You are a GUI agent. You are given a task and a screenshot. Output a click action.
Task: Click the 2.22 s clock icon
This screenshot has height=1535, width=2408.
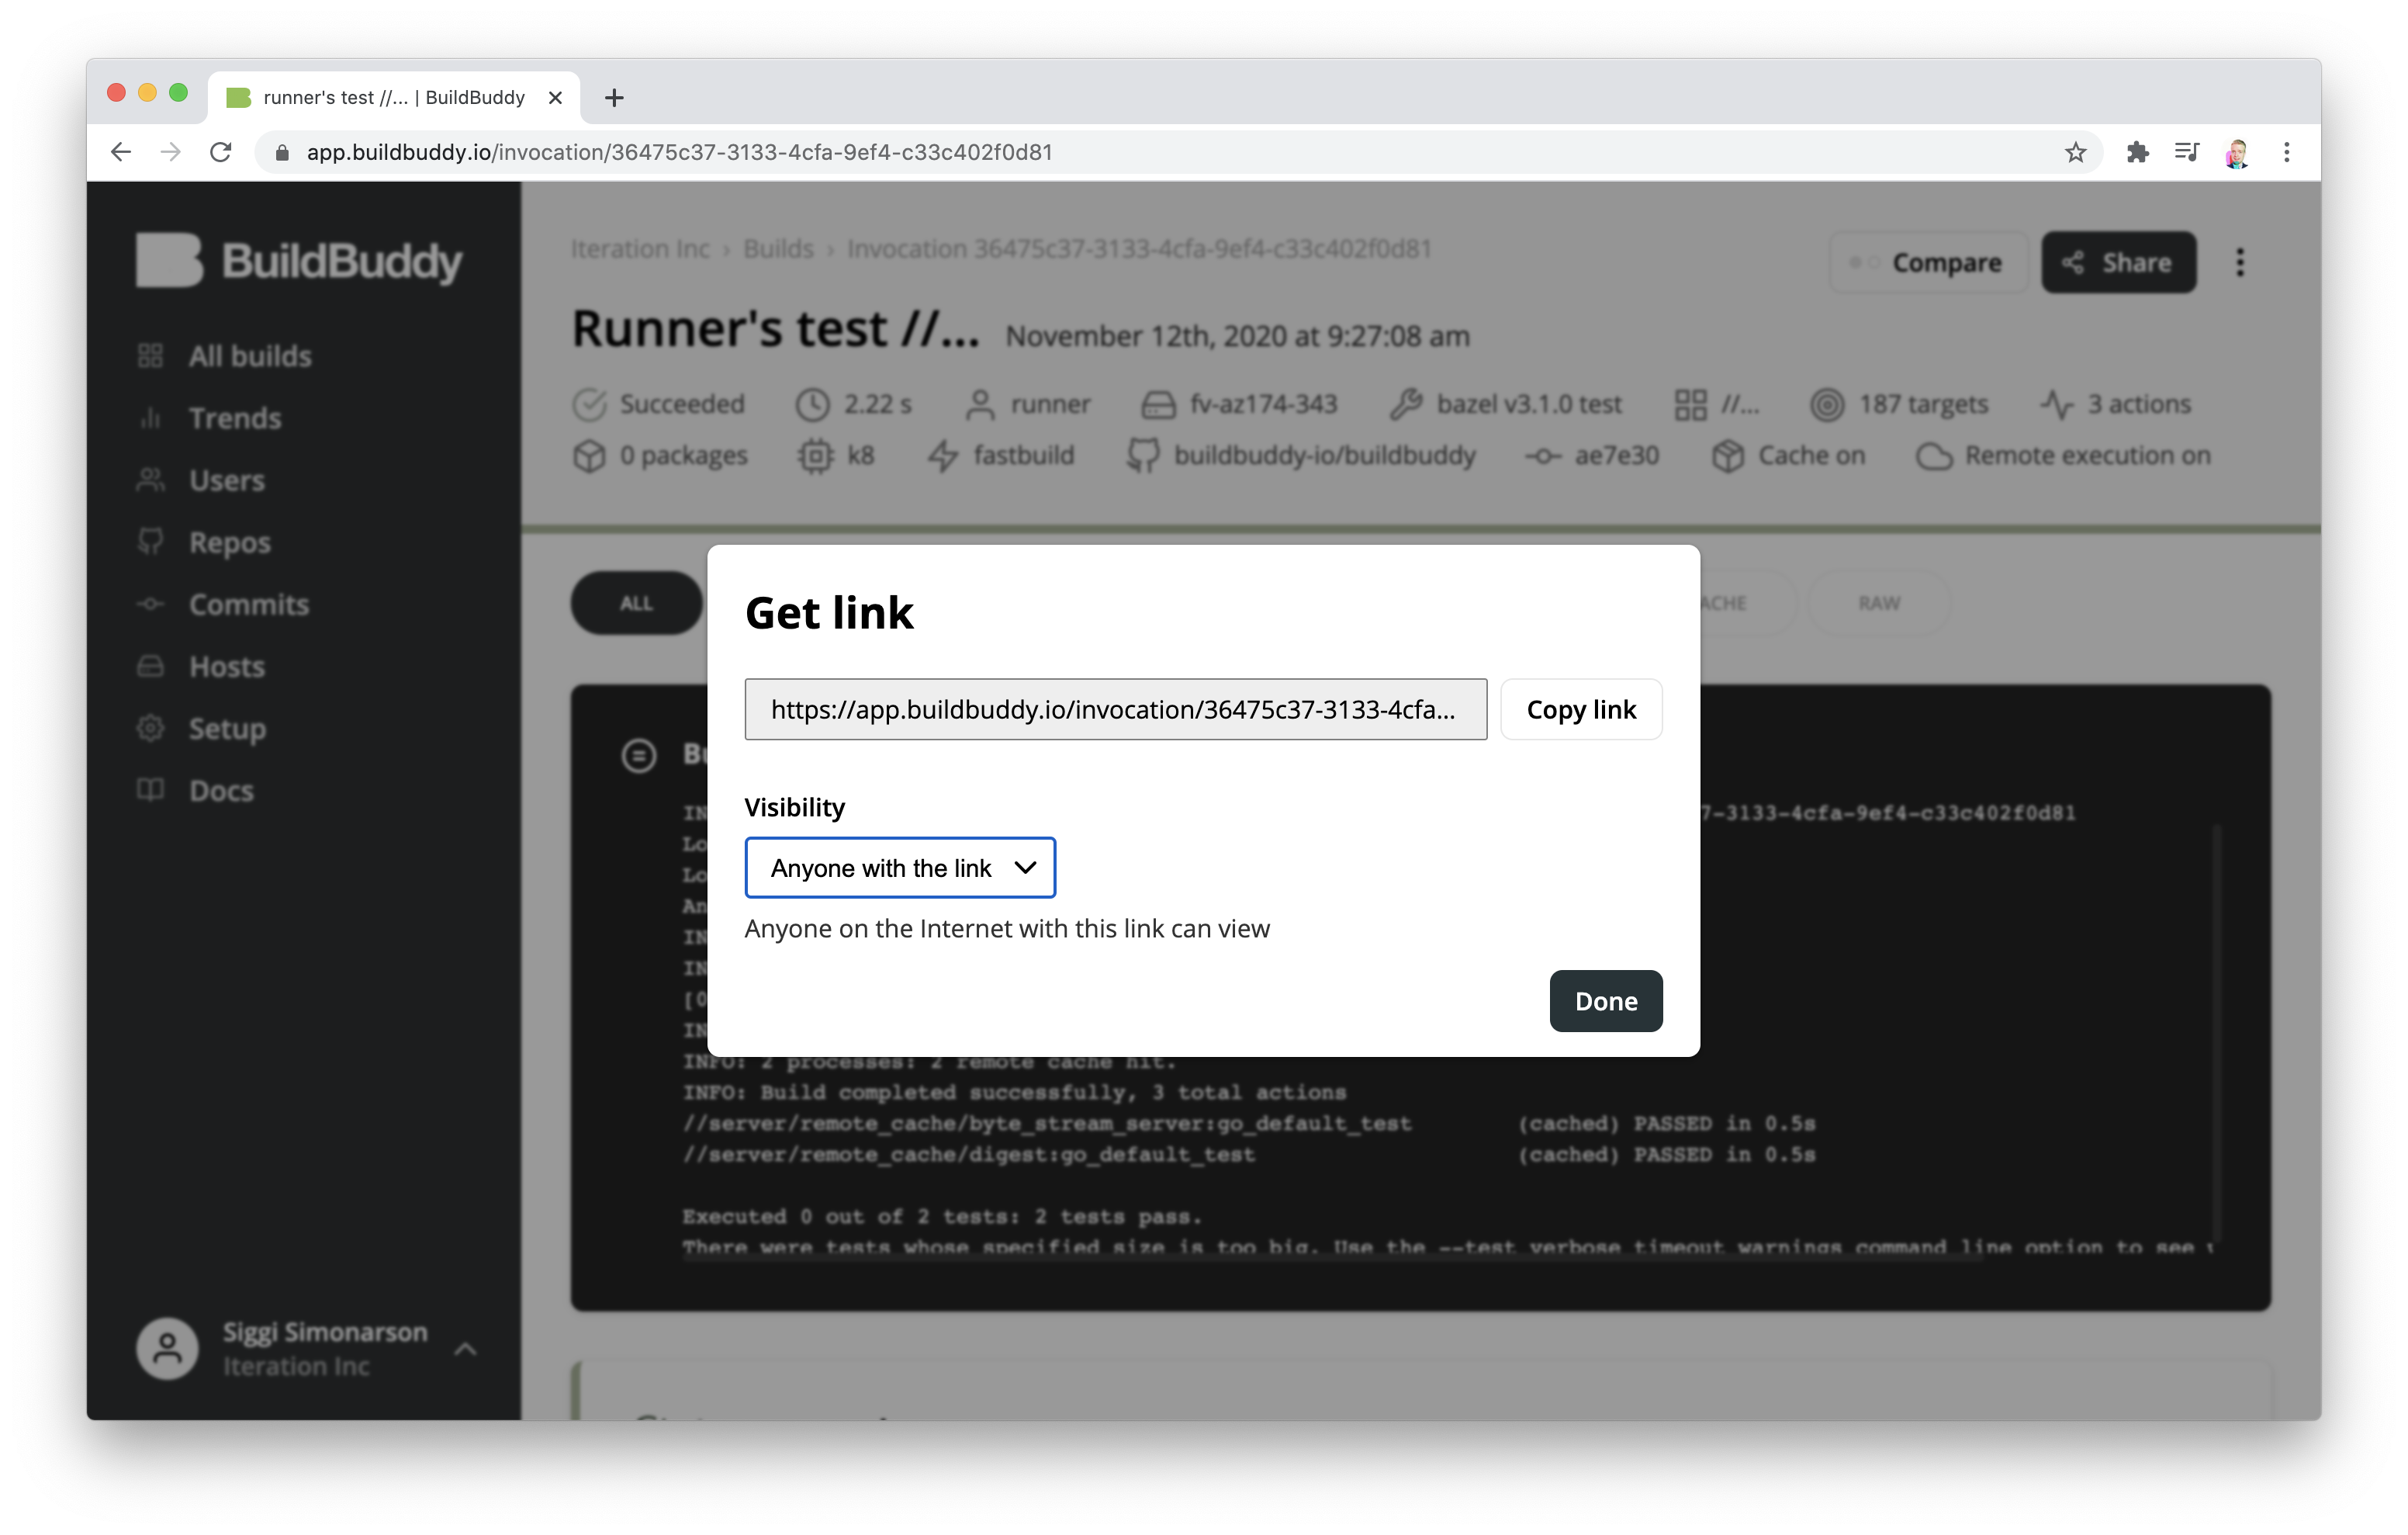pyautogui.click(x=813, y=404)
